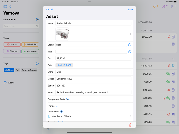
Task: Add new maintenance task with tools icon
Action: [165, 6]
